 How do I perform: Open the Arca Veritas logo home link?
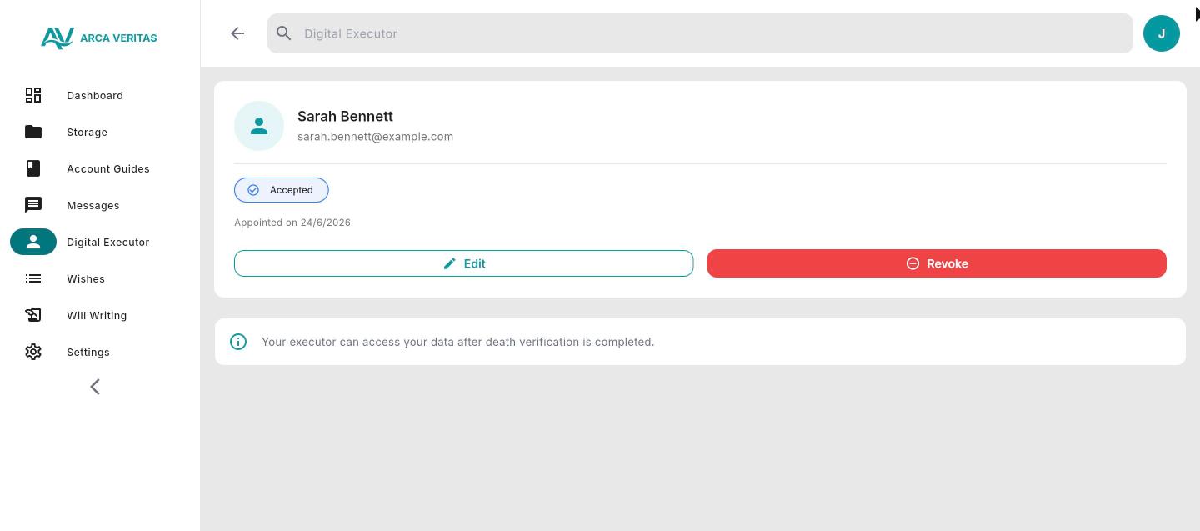(x=99, y=38)
